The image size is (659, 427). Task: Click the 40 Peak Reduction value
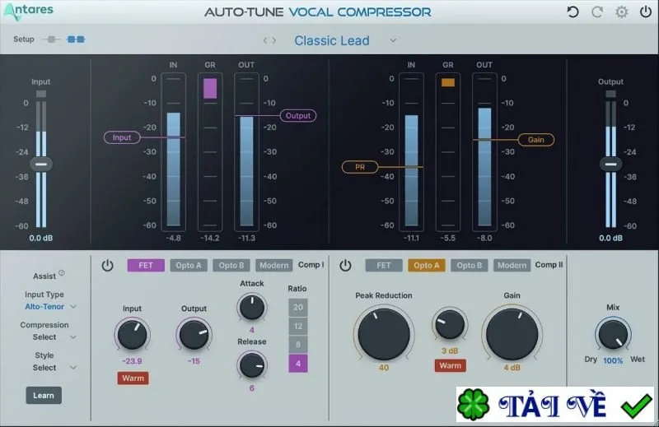pos(384,368)
